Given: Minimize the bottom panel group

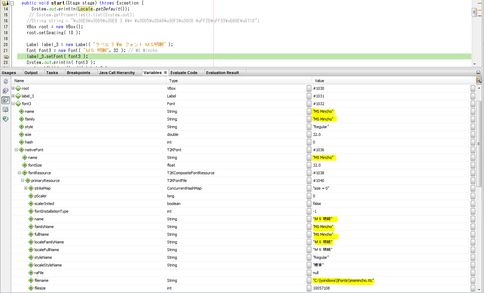Looking at the screenshot, I should pyautogui.click(x=478, y=73).
